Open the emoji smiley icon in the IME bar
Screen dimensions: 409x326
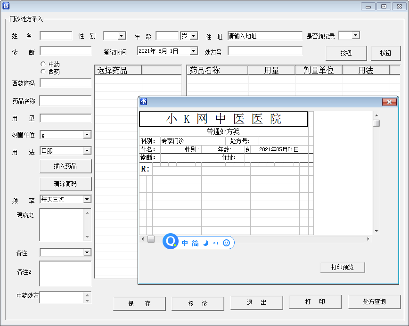(x=226, y=243)
